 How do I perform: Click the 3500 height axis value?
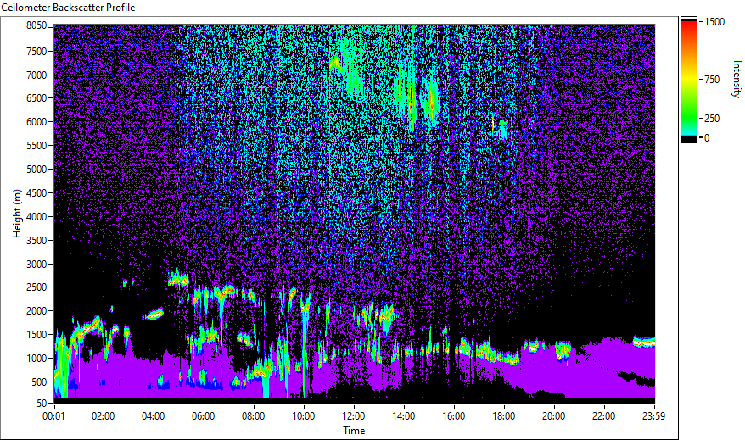[36, 241]
